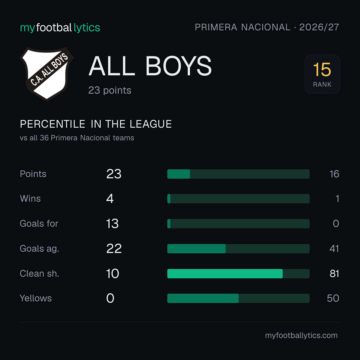Viewport: 360px width, 360px height.
Task: Click the Yellows percentile number 50
Action: (333, 298)
